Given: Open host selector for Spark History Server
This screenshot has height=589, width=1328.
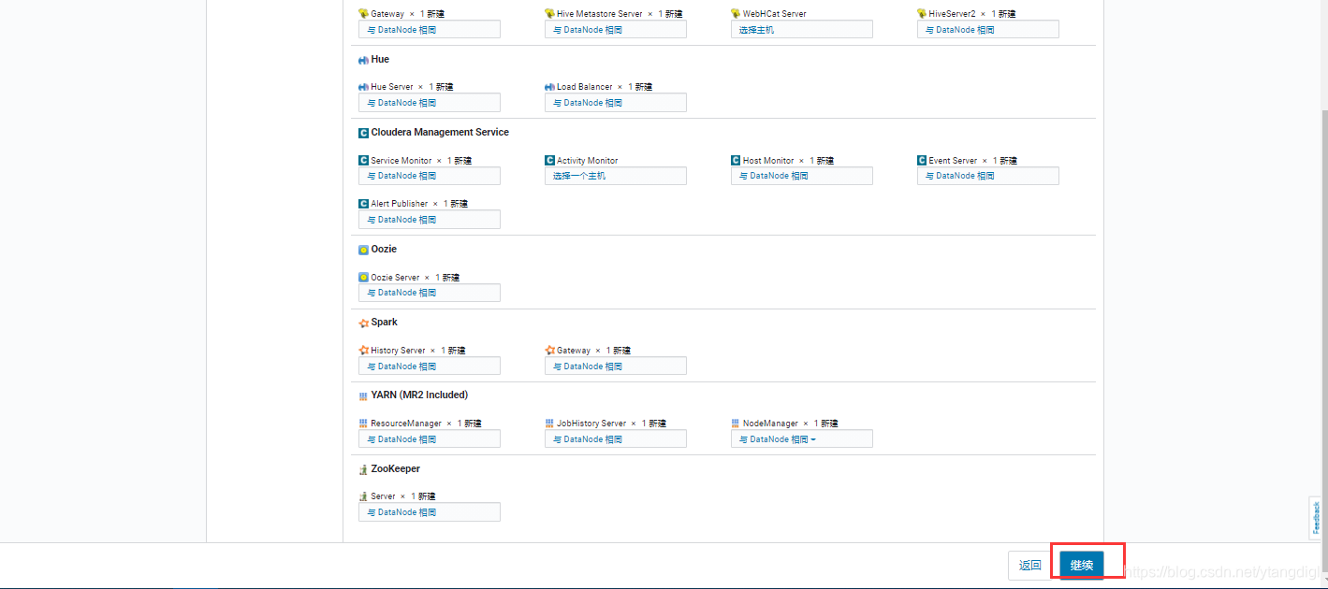Looking at the screenshot, I should pos(430,366).
